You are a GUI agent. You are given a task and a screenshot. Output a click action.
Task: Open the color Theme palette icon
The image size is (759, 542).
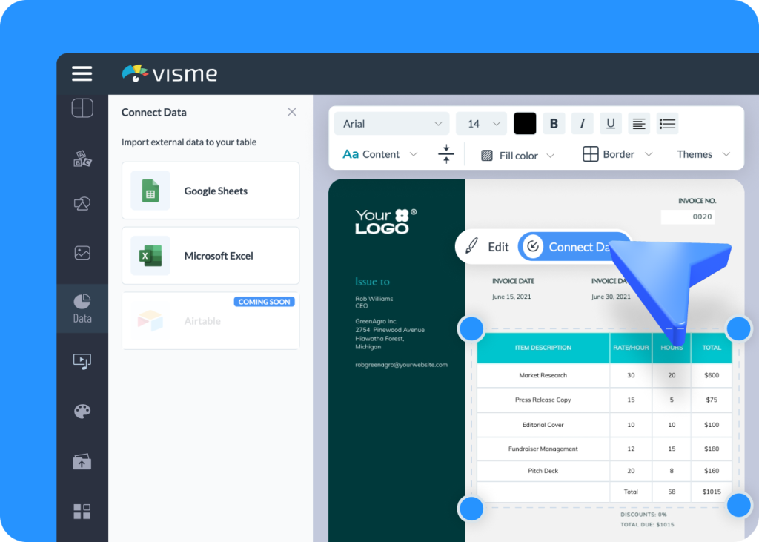[82, 411]
